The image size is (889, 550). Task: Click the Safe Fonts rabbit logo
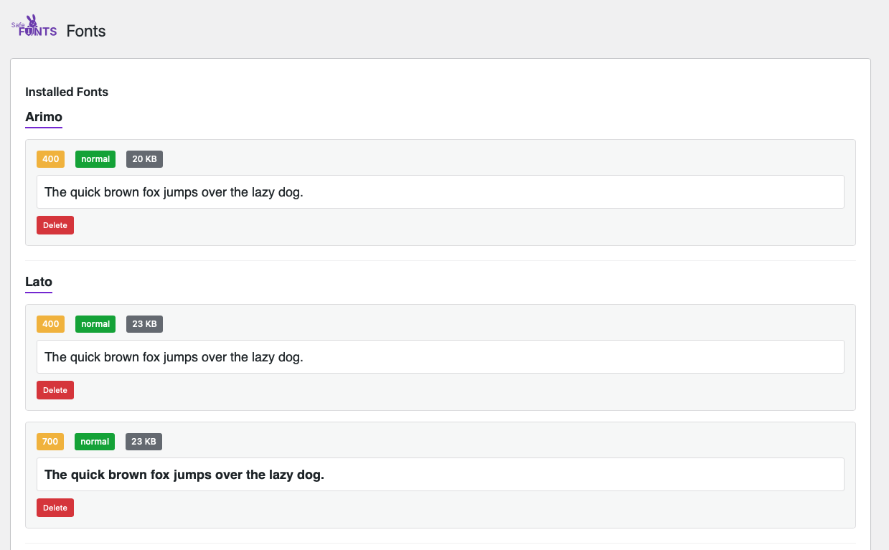(31, 25)
